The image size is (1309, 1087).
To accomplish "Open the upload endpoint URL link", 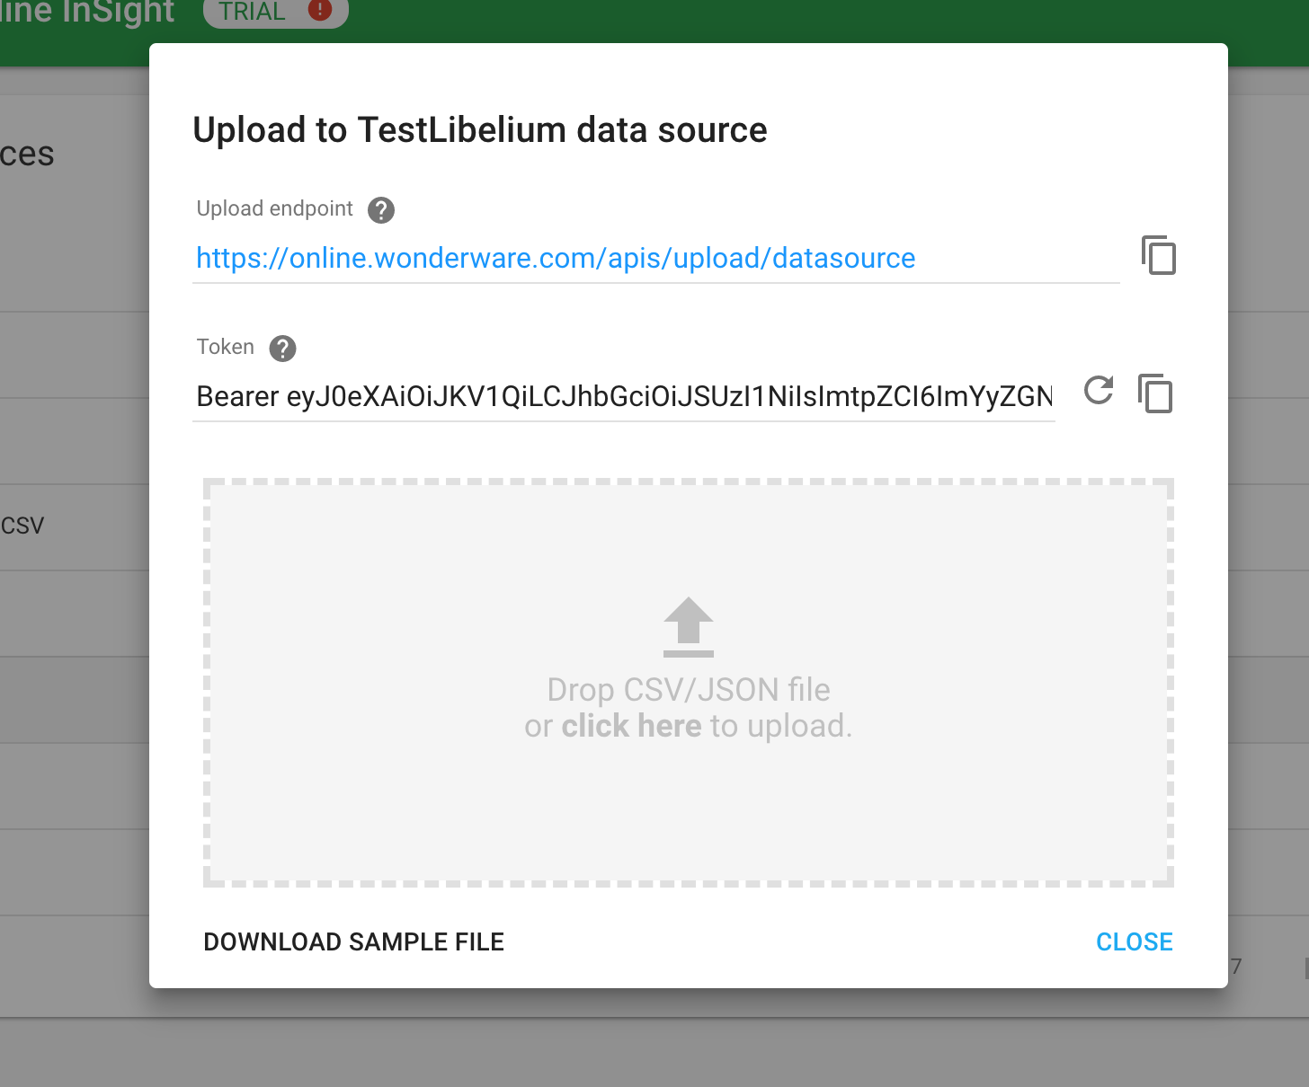I will 556,258.
